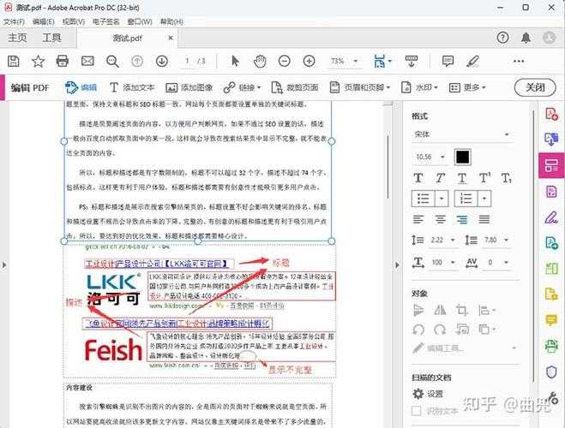The height and width of the screenshot is (428, 565).
Task: Select the arrow selection tool
Action: click(235, 61)
